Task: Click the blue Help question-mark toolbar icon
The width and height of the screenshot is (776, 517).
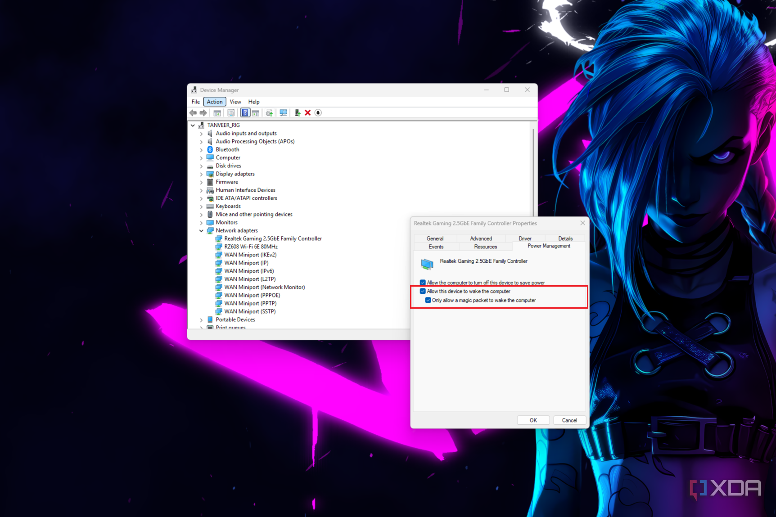Action: (245, 113)
